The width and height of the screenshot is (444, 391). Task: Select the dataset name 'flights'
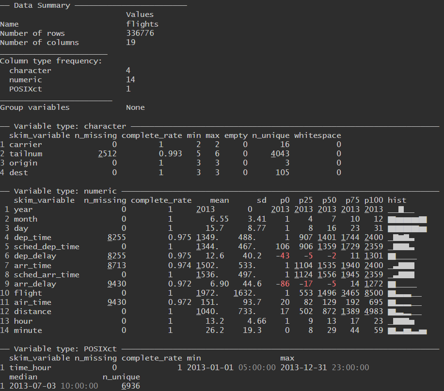[x=142, y=24]
